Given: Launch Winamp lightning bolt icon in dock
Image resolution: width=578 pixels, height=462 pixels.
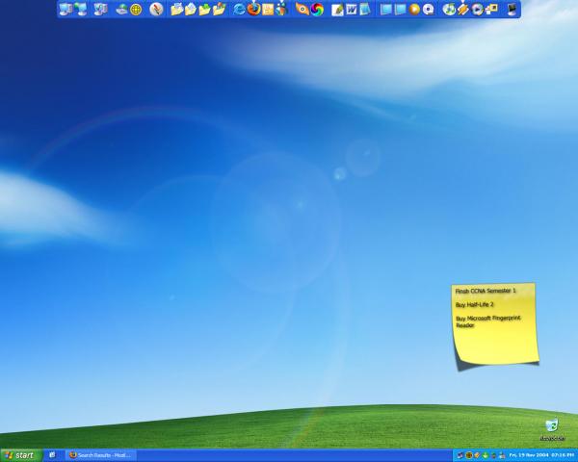Looking at the screenshot, I should click(463, 10).
